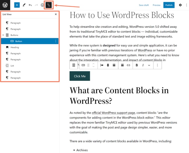The image size is (189, 153).
Task: Insert link from block toolbar
Action: 128,65
